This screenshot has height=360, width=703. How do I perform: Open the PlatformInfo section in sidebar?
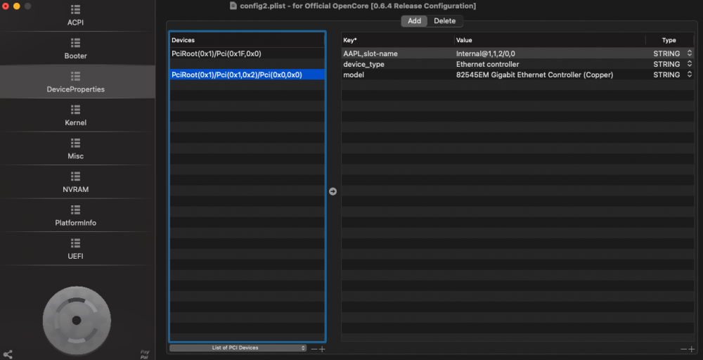75,216
